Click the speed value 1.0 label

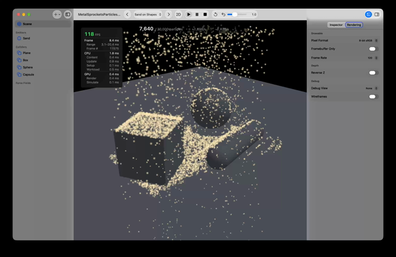pyautogui.click(x=254, y=14)
